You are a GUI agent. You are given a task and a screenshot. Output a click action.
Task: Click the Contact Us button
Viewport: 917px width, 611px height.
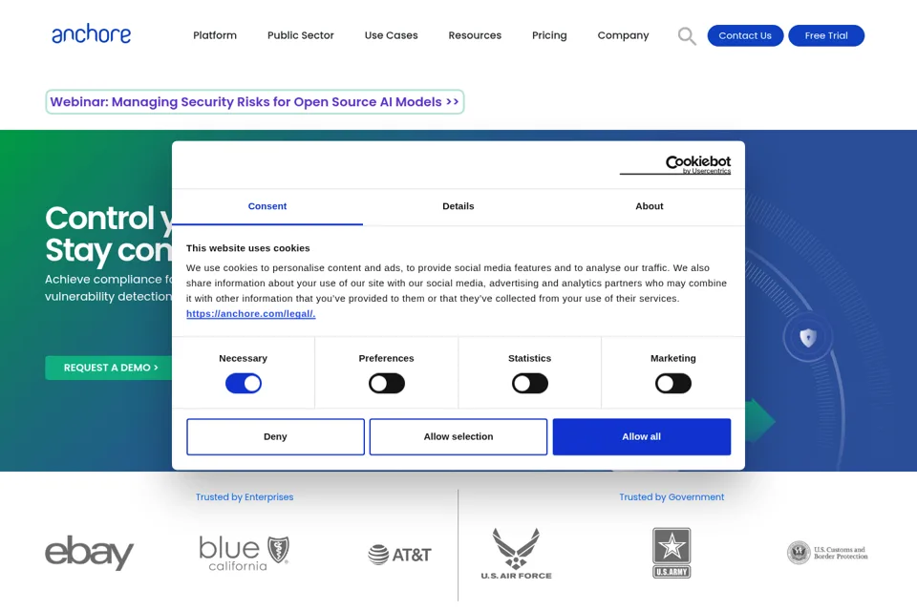click(x=745, y=35)
